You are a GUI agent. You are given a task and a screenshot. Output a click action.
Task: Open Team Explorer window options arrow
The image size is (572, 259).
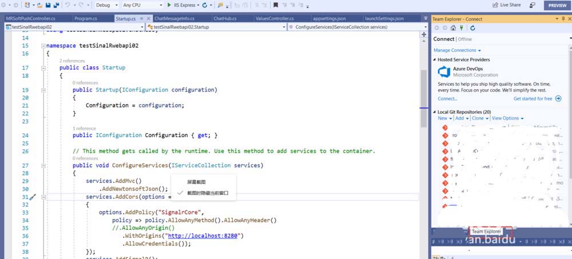pyautogui.click(x=557, y=19)
